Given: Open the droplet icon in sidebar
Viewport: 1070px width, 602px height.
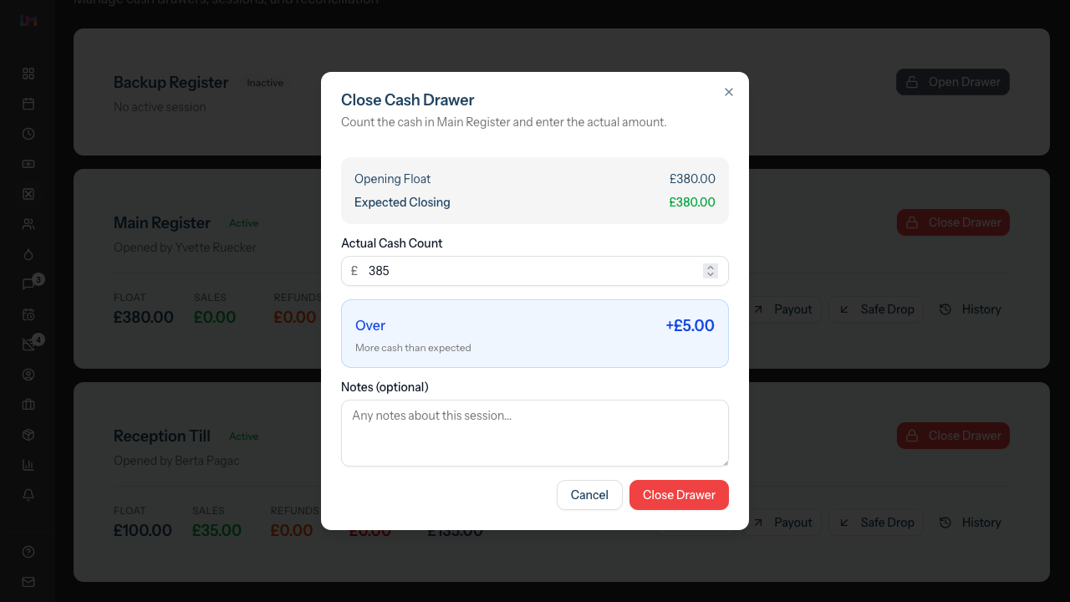Looking at the screenshot, I should [x=28, y=254].
